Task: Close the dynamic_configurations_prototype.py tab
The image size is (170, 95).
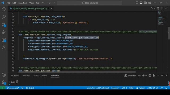Action: point(51,8)
